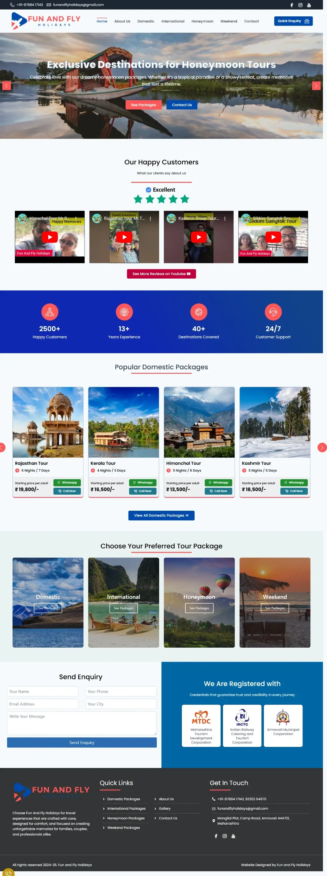The image size is (327, 876).
Task: Open See Packages on International card
Action: (124, 608)
